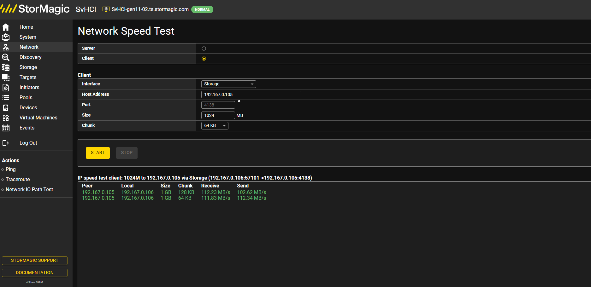Screen dimensions: 591x287
Task: Click the Storage disk stack icon
Action: click(x=6, y=67)
